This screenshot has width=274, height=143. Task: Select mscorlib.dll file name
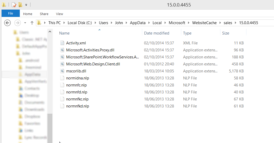coord(76,71)
